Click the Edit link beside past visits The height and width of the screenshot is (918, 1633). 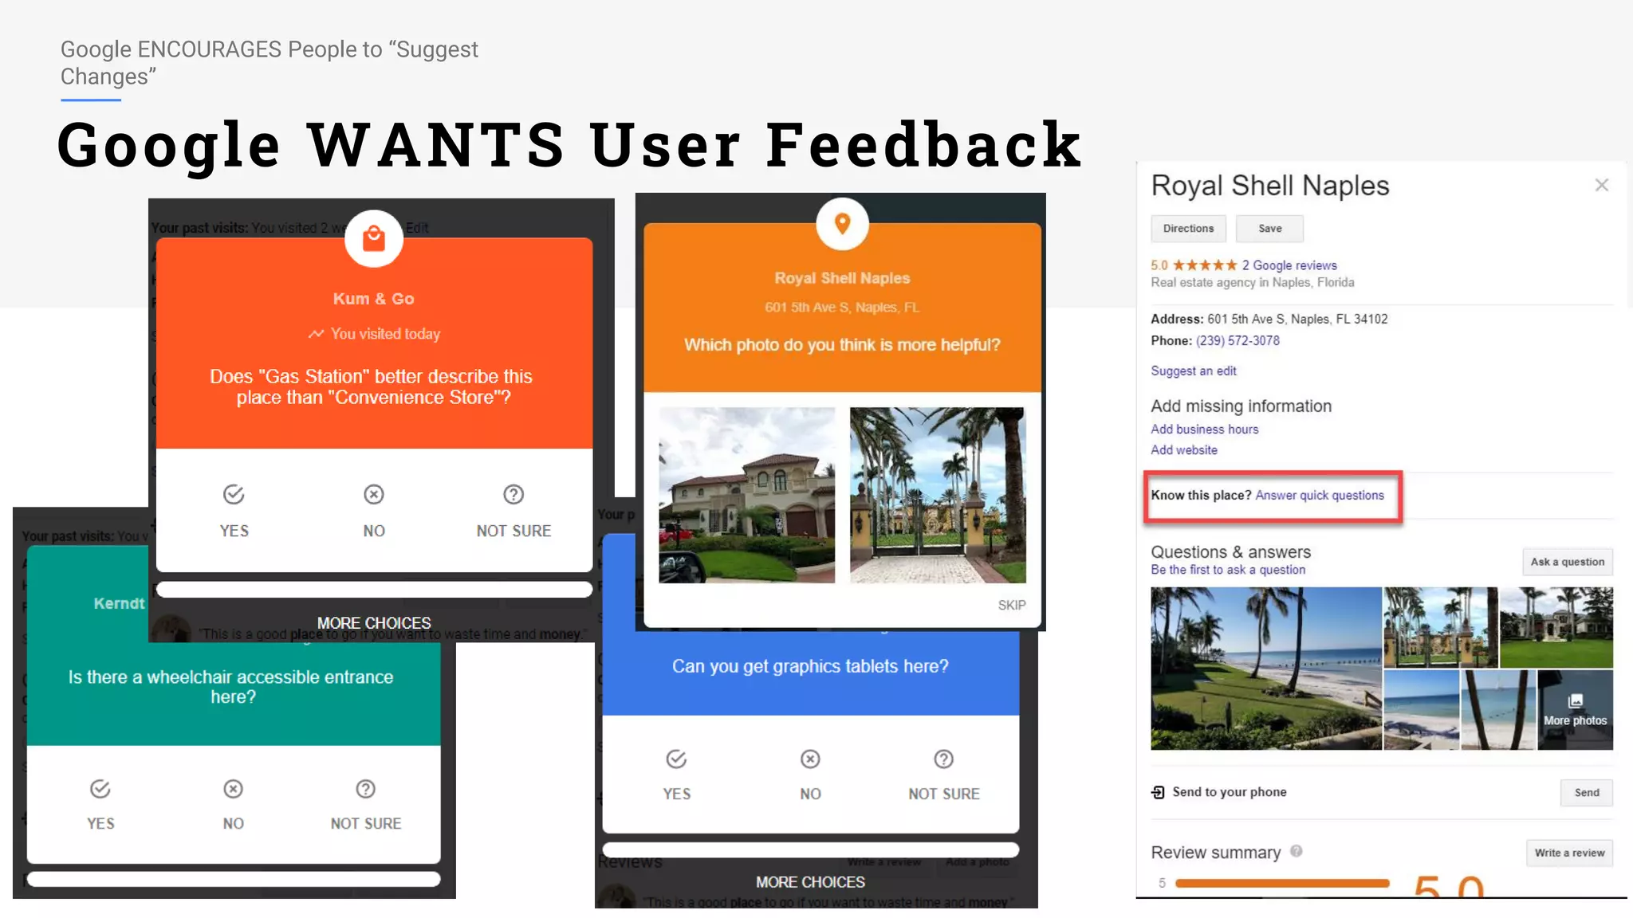pos(417,228)
